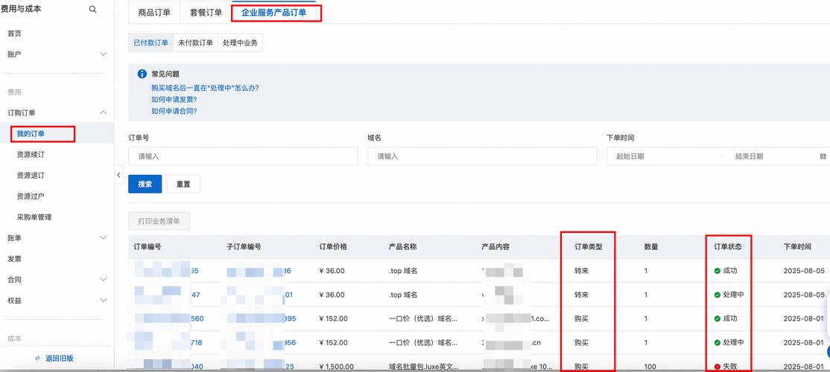Viewport: 830px width, 372px height.
Task: Click the 订单号 input field
Action: click(x=243, y=156)
